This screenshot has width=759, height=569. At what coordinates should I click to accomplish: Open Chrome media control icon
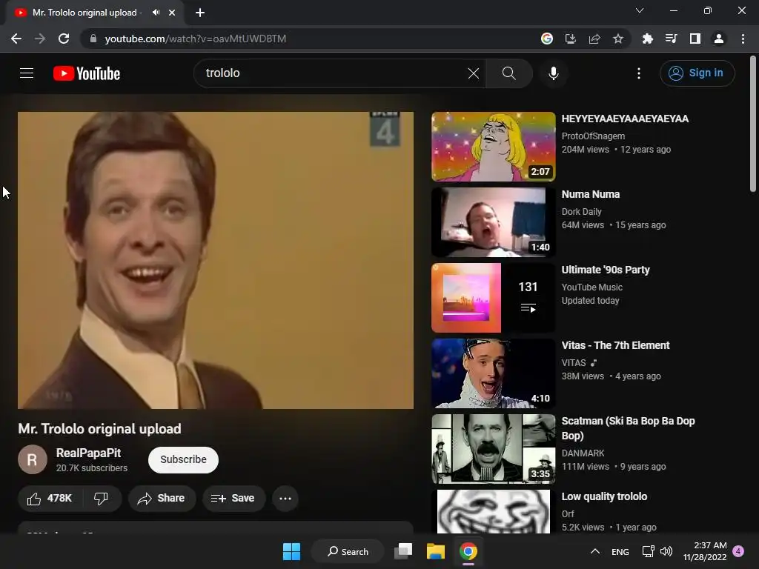pyautogui.click(x=671, y=39)
